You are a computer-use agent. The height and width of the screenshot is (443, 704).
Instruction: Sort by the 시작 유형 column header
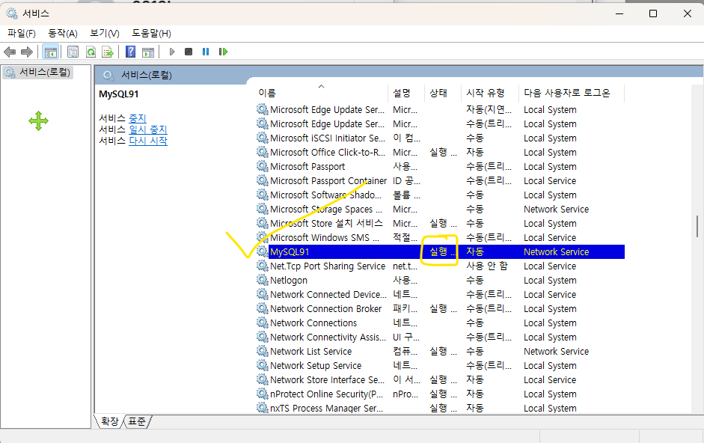tap(490, 93)
